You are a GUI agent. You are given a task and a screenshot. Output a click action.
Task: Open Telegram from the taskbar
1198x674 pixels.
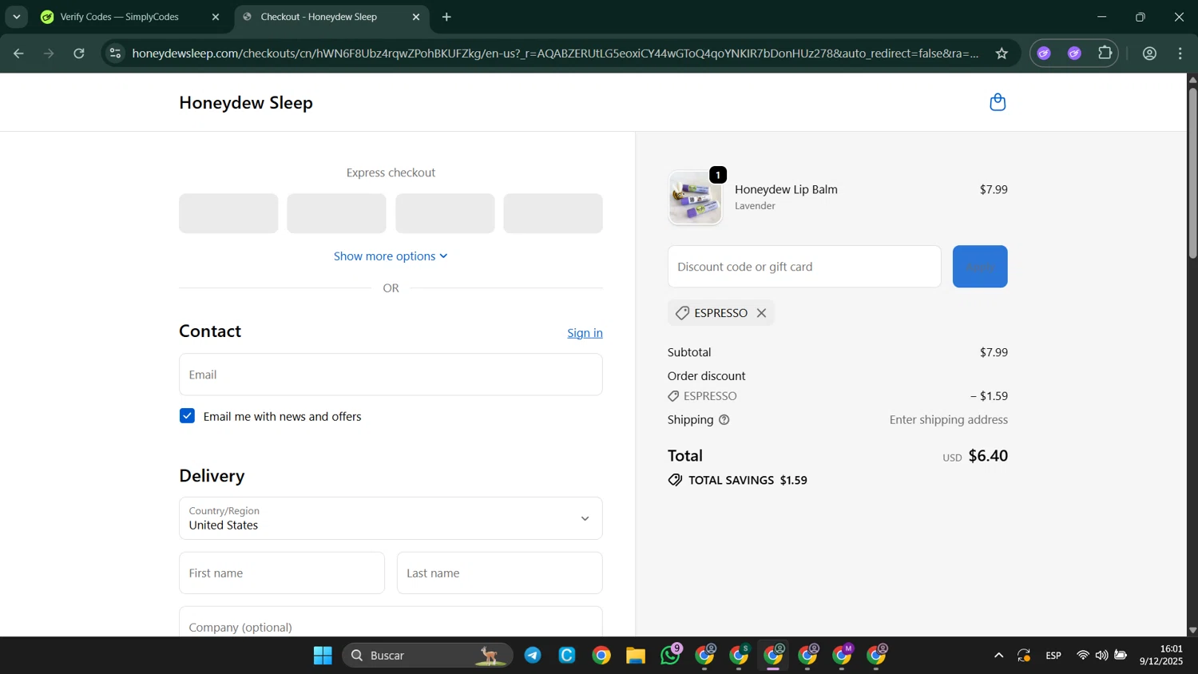coord(533,656)
